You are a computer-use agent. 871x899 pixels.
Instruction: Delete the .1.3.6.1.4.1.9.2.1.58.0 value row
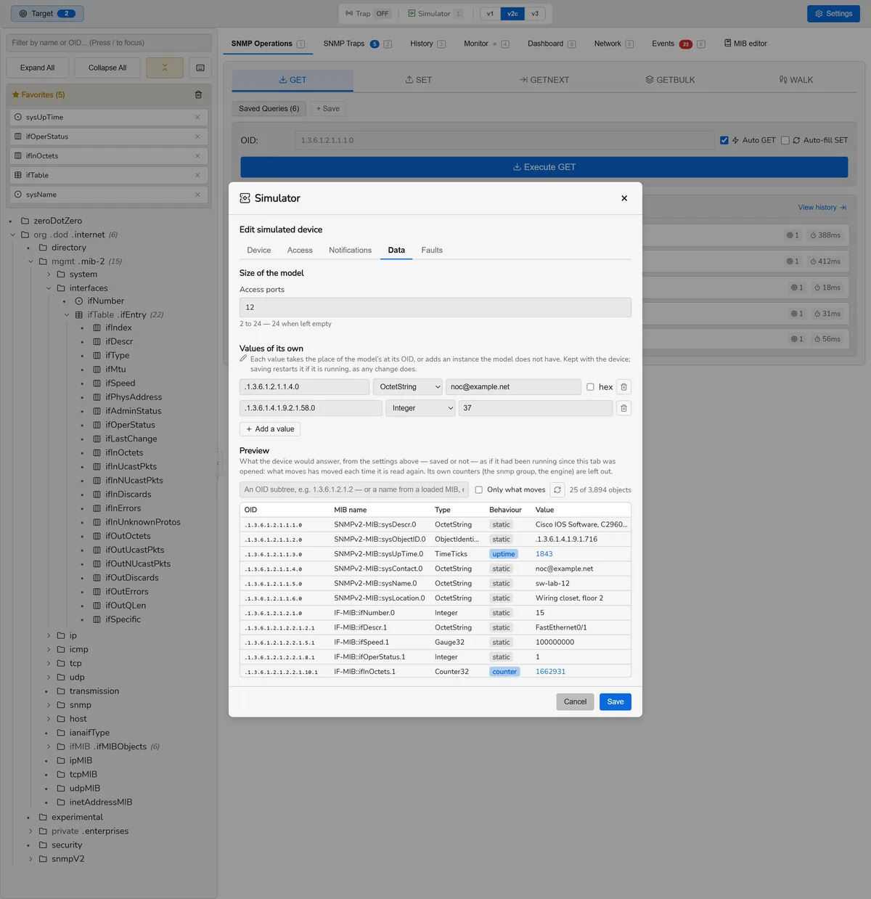click(x=623, y=408)
